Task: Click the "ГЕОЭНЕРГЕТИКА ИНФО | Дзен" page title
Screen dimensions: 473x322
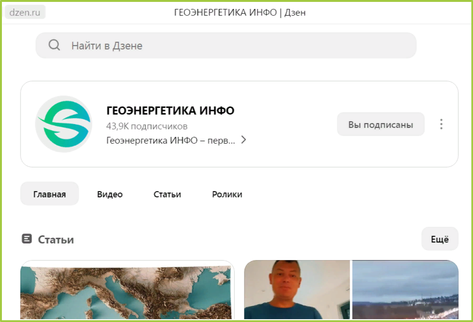Action: (240, 12)
